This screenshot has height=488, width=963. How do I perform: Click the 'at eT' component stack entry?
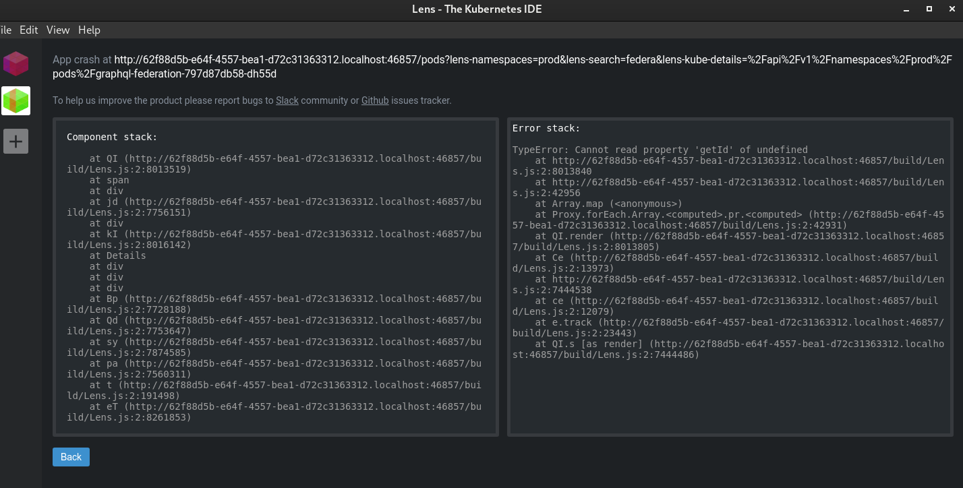point(274,412)
